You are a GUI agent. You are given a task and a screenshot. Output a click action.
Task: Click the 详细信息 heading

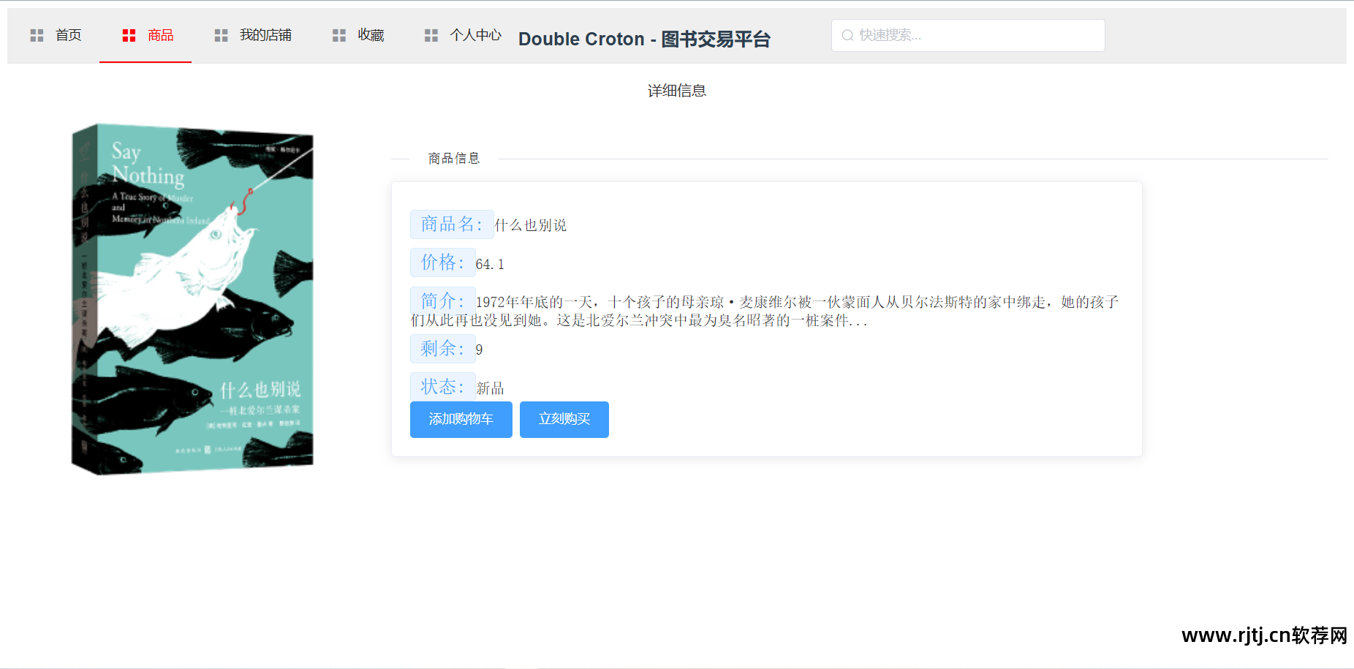[677, 91]
